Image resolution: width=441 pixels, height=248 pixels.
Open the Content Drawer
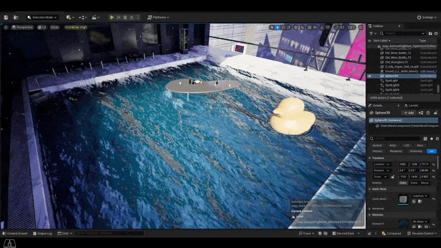point(15,233)
